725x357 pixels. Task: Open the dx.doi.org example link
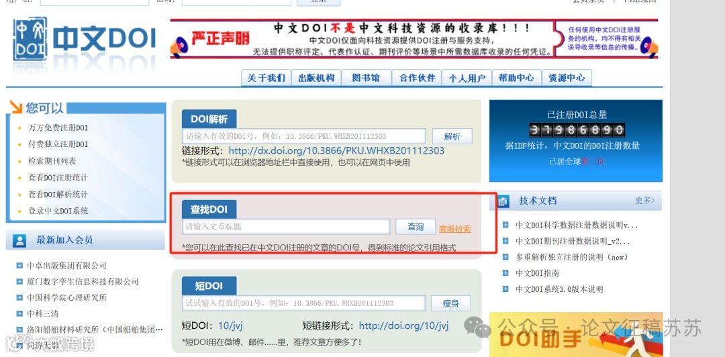[x=336, y=151]
